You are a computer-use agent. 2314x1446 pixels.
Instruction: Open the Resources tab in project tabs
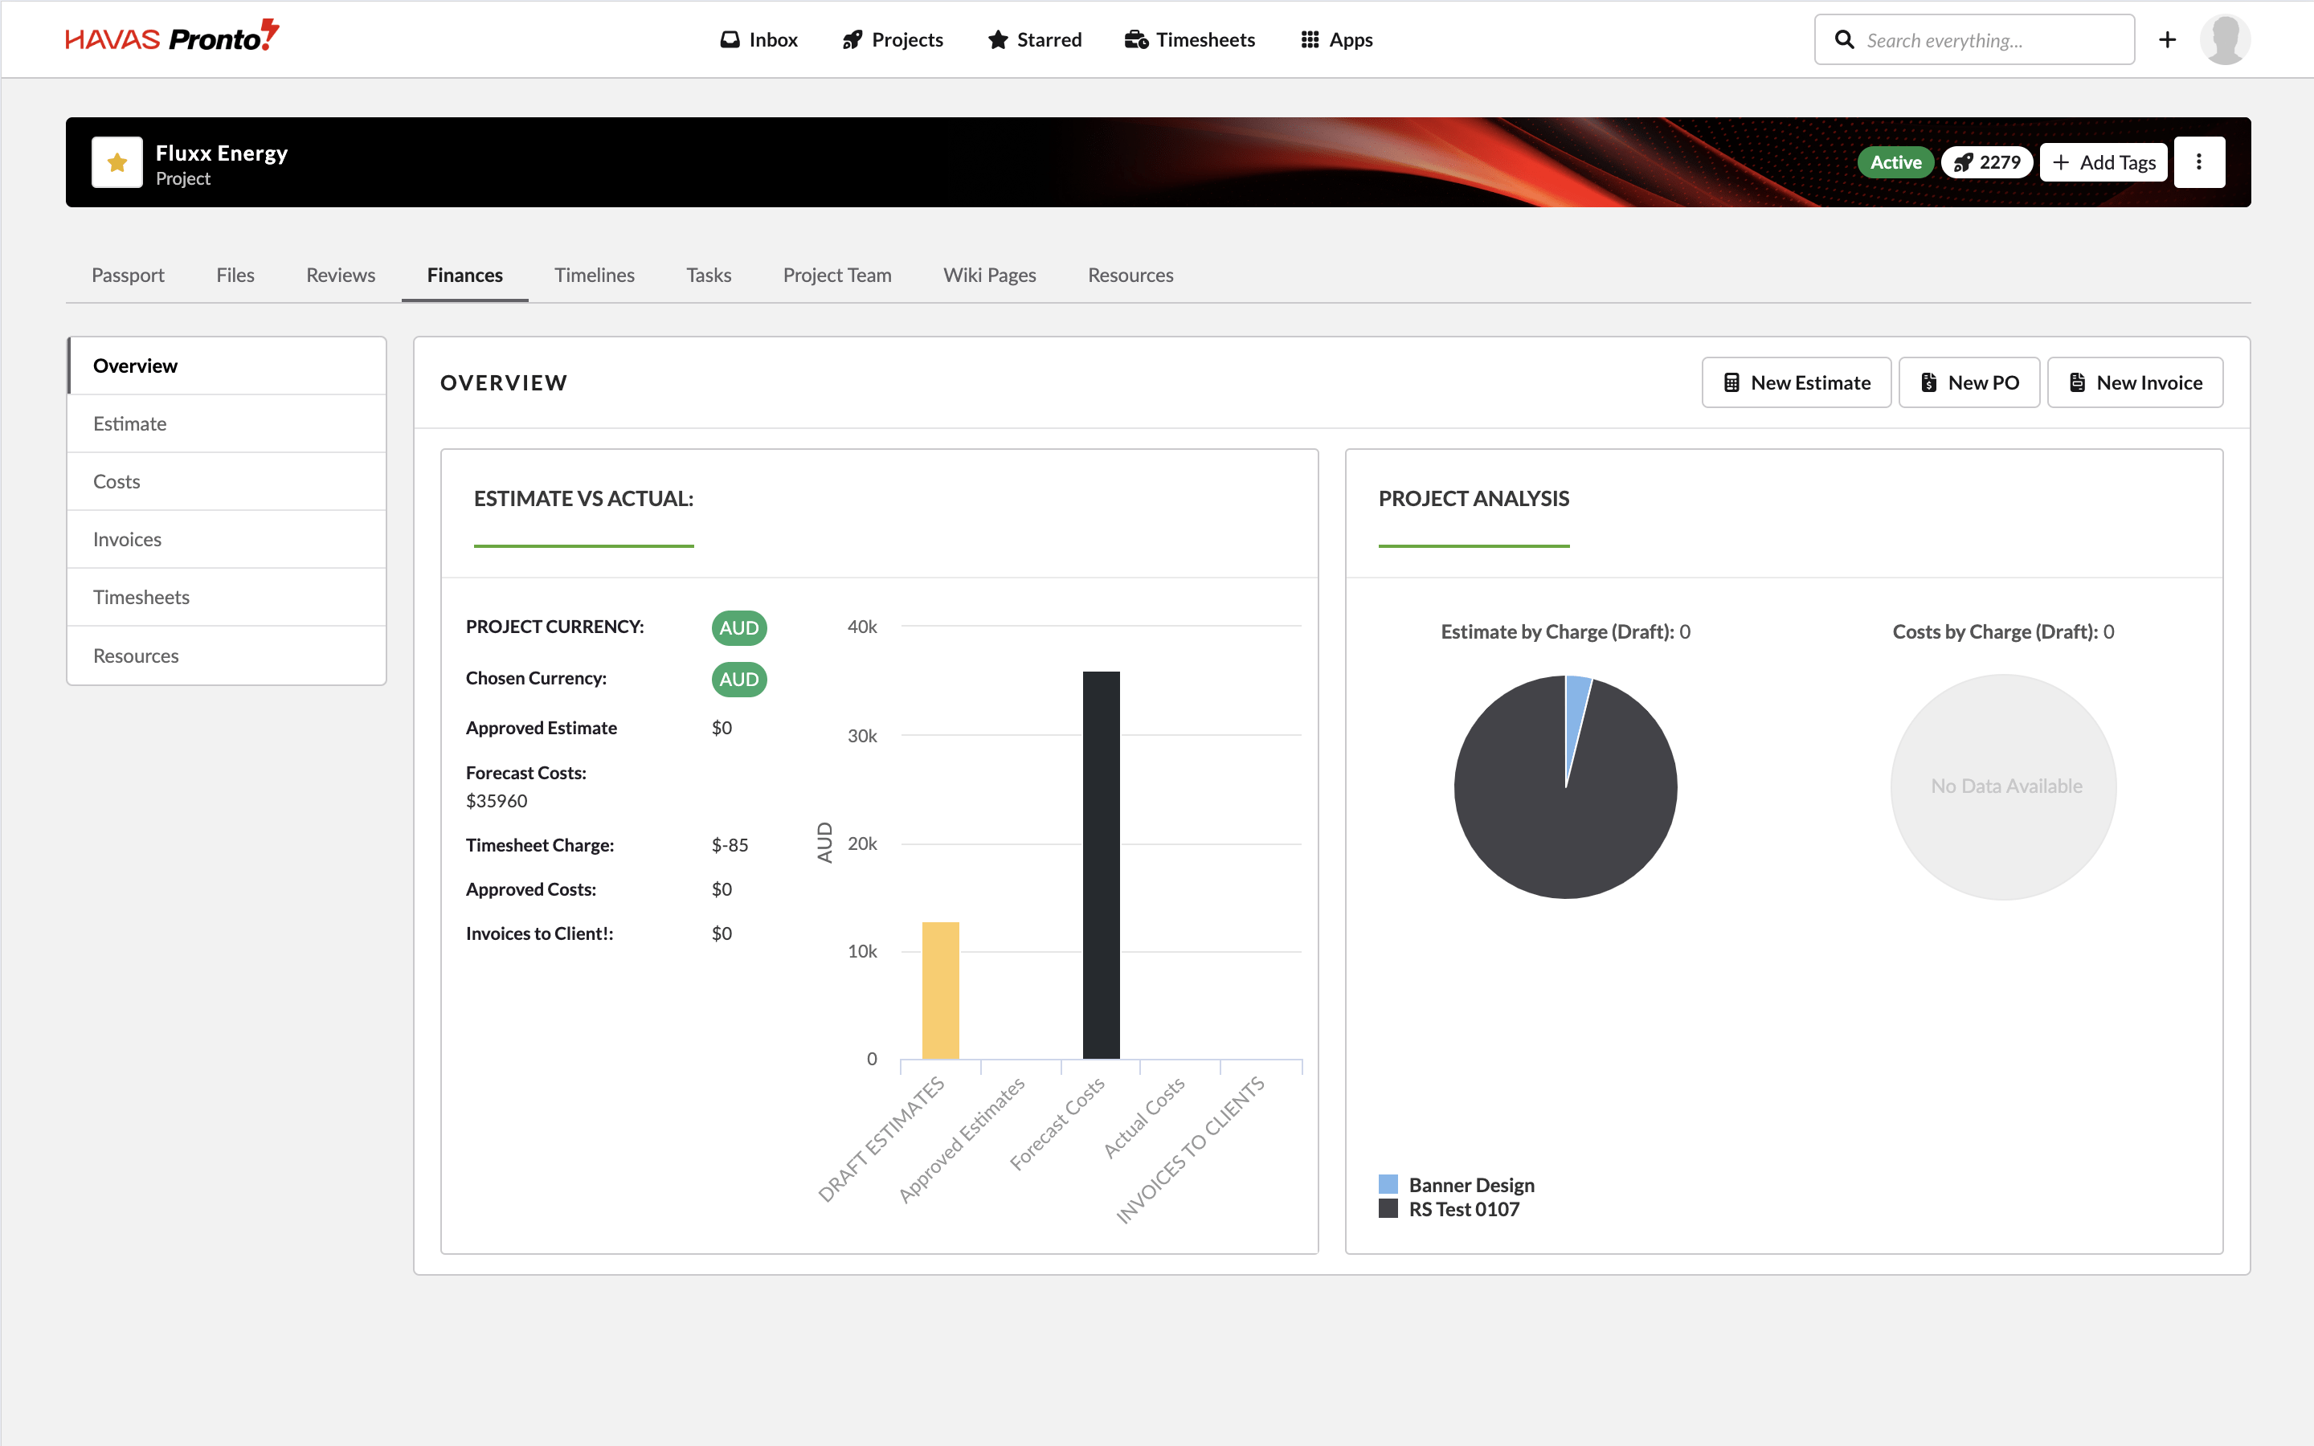[x=1130, y=276]
